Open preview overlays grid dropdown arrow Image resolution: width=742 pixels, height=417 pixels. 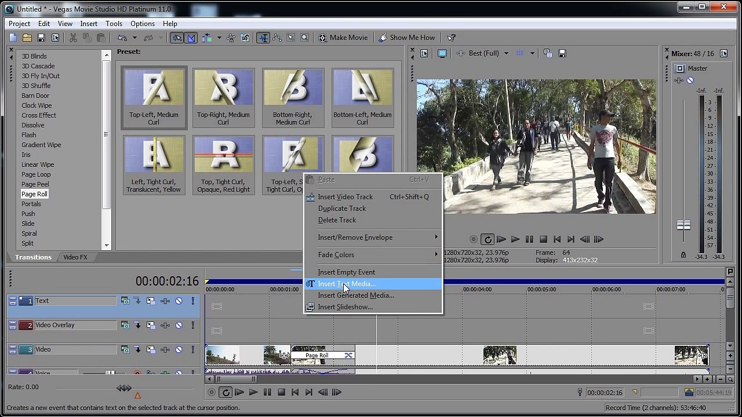[x=532, y=53]
